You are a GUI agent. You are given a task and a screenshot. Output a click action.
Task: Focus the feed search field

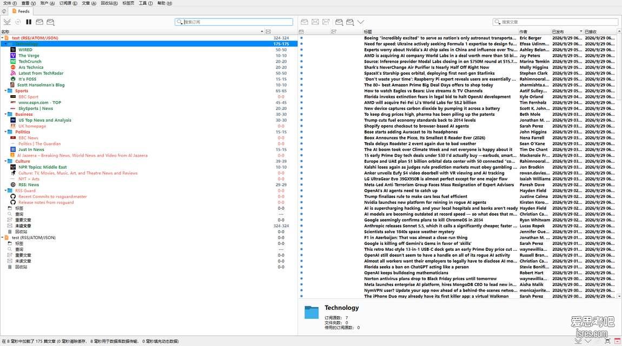pyautogui.click(x=234, y=22)
